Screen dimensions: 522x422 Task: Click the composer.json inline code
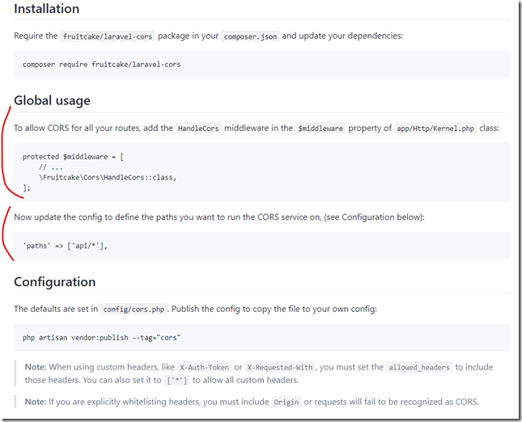[x=249, y=36]
